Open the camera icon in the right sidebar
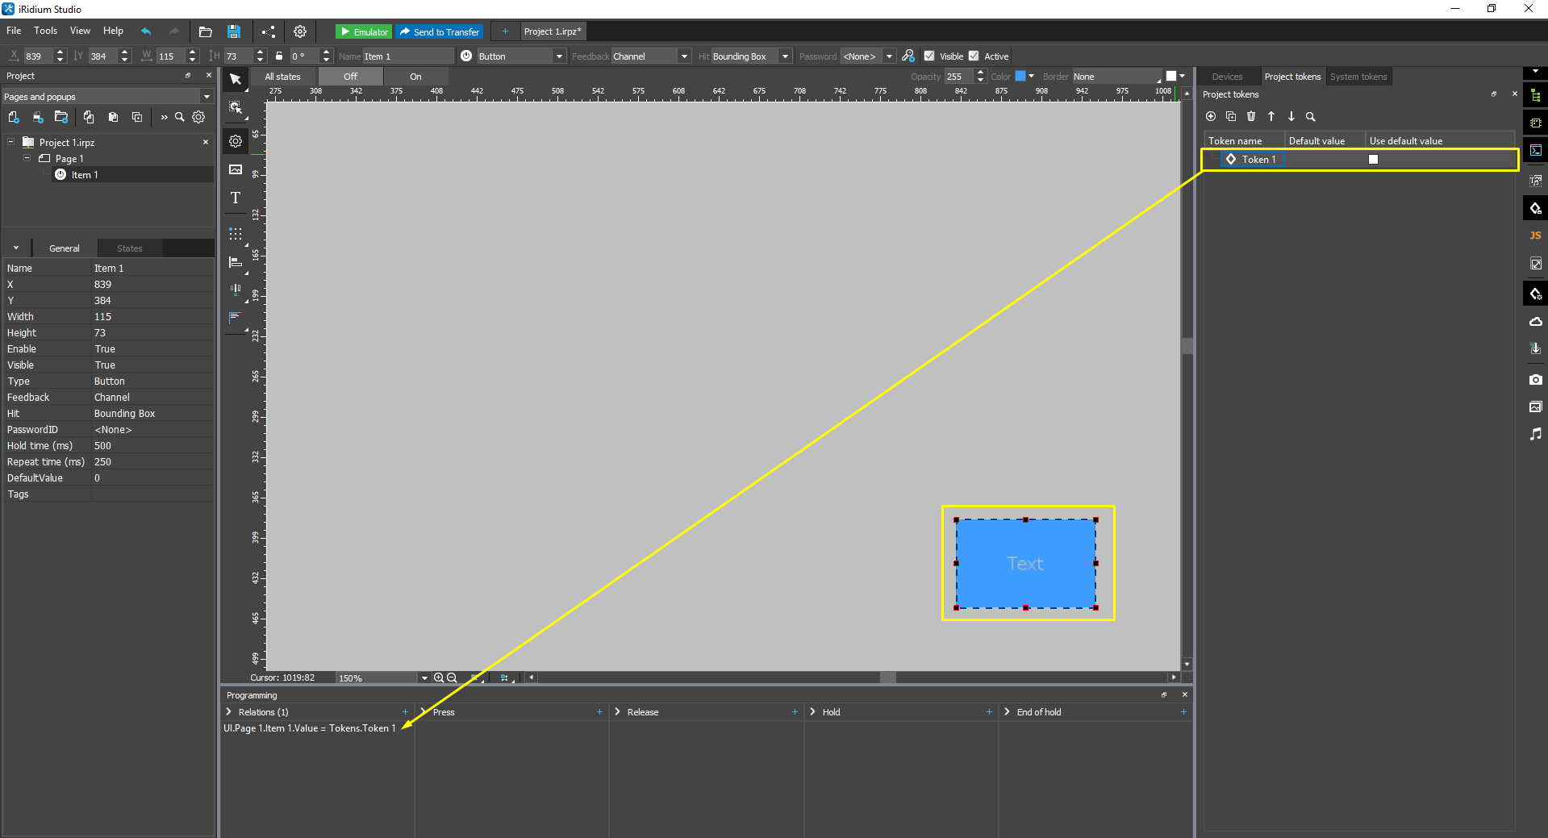Screen dimensions: 1548x838 (x=1535, y=379)
